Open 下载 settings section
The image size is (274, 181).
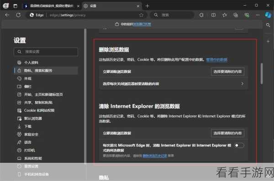point(46,126)
